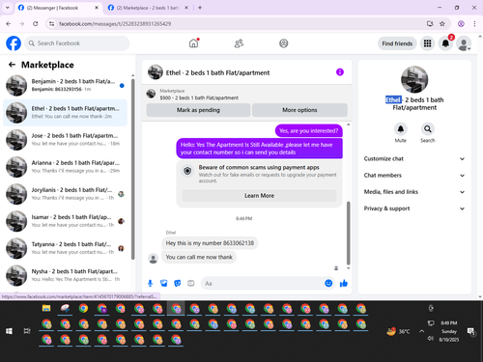Open the Chrome three-dot menu
This screenshot has width=483, height=362.
click(474, 23)
